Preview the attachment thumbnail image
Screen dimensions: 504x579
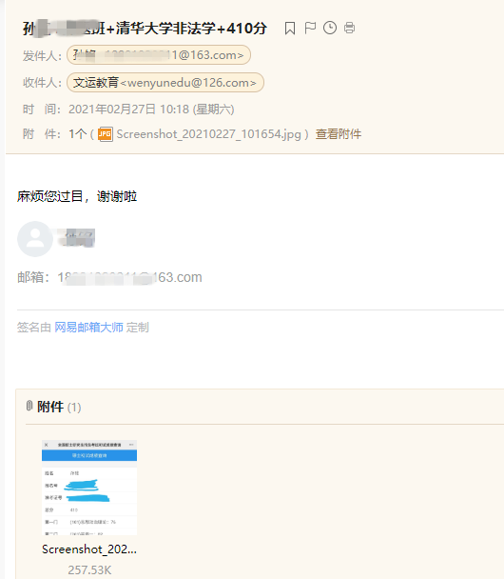click(89, 488)
